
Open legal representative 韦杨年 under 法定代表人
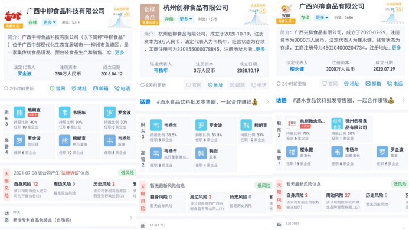pyautogui.click(x=161, y=70)
